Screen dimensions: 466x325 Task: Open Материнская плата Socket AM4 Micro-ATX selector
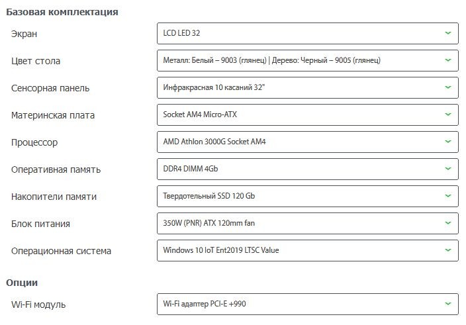[x=308, y=115]
